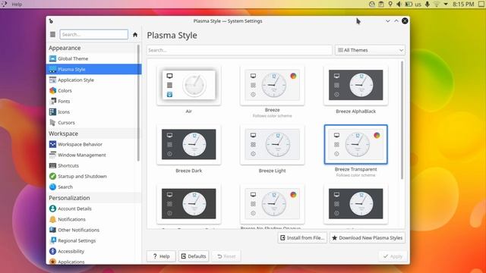Click the Plasma Style search field
The height and width of the screenshot is (273, 486).
pyautogui.click(x=239, y=50)
